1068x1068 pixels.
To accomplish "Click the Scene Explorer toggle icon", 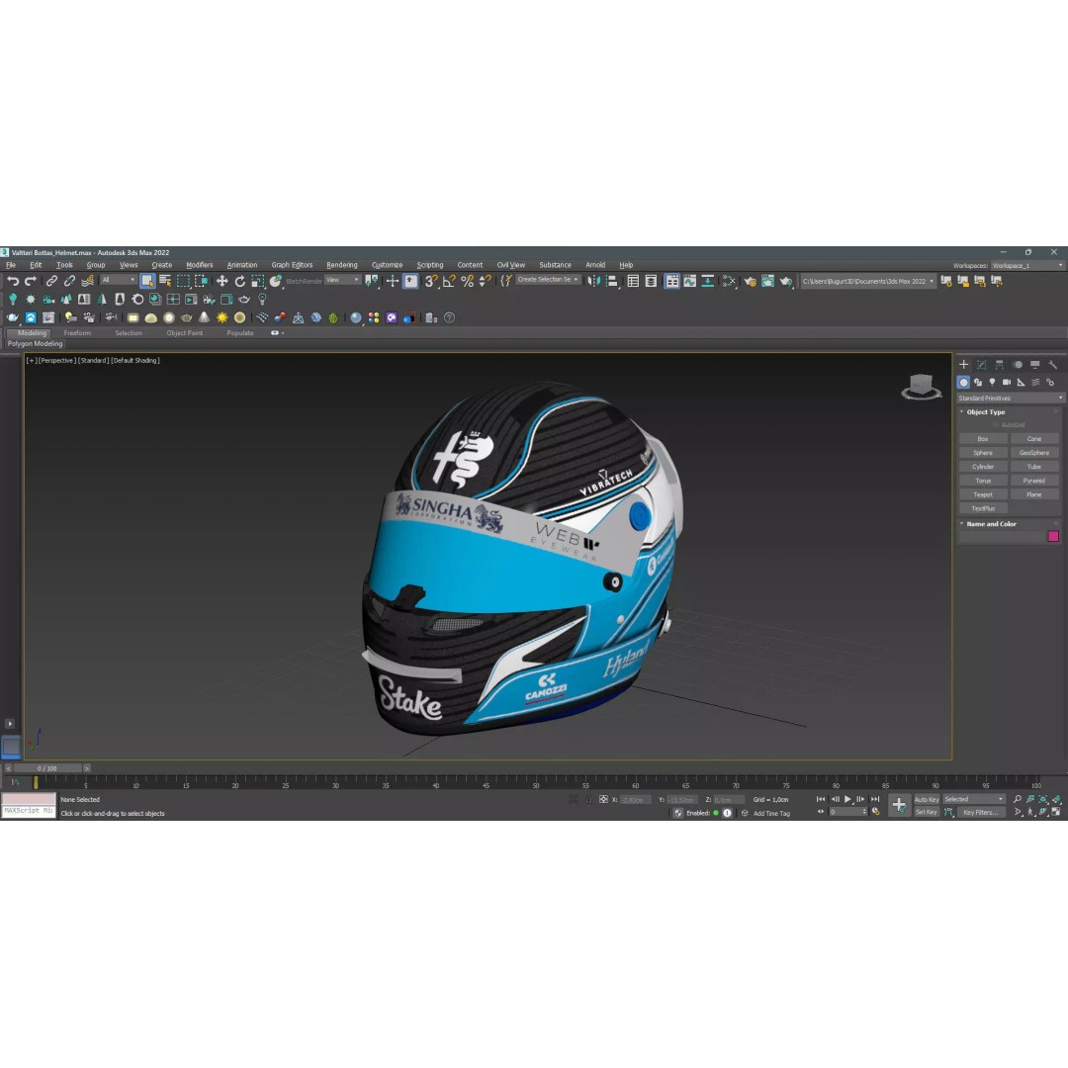I will pyautogui.click(x=633, y=282).
